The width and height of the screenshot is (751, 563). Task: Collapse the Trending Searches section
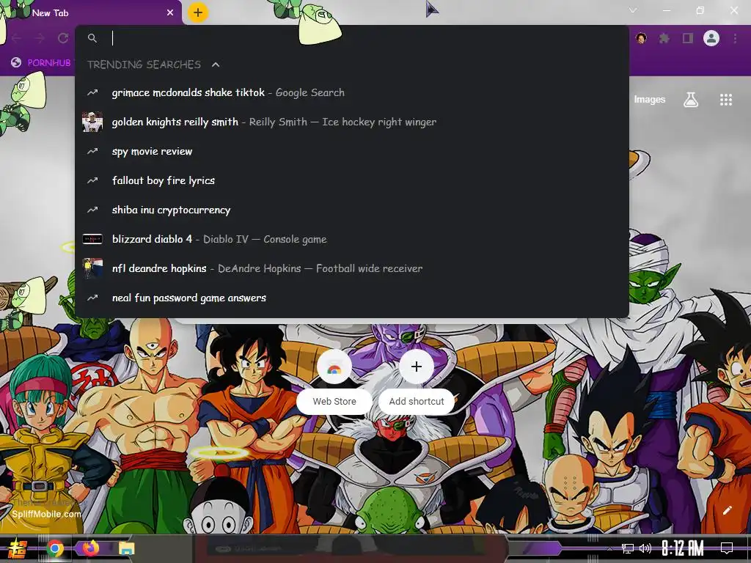[x=216, y=65]
